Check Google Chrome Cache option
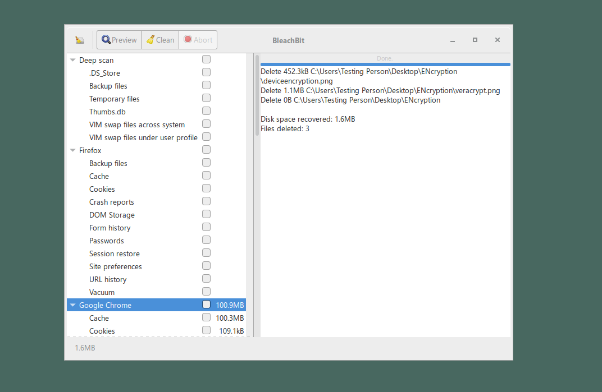 (x=206, y=317)
